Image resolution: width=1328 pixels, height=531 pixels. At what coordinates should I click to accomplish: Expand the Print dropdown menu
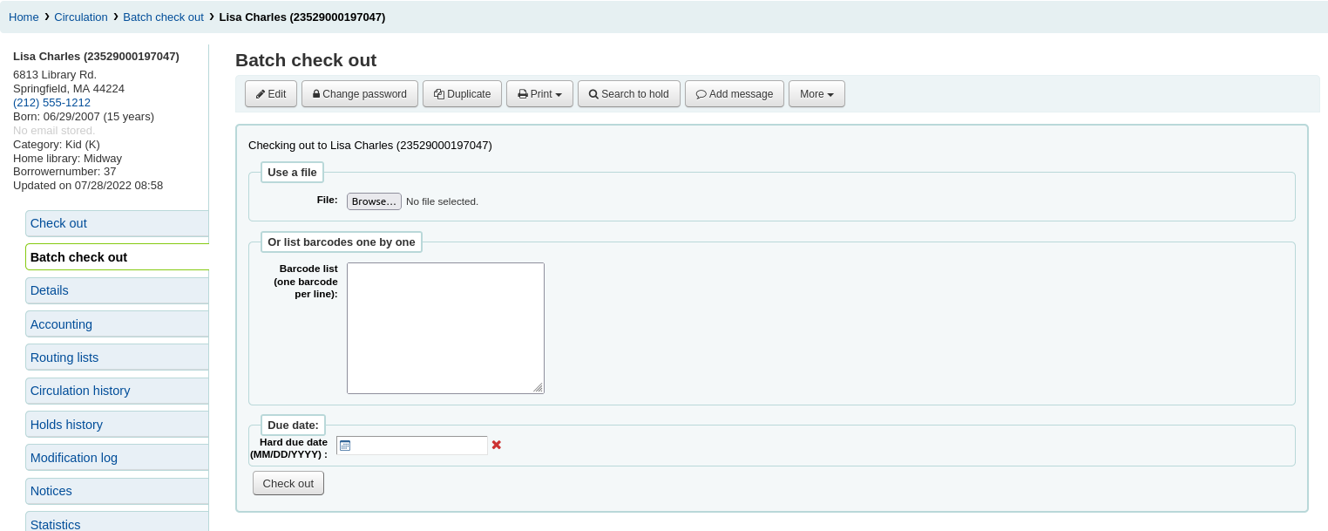click(x=539, y=94)
